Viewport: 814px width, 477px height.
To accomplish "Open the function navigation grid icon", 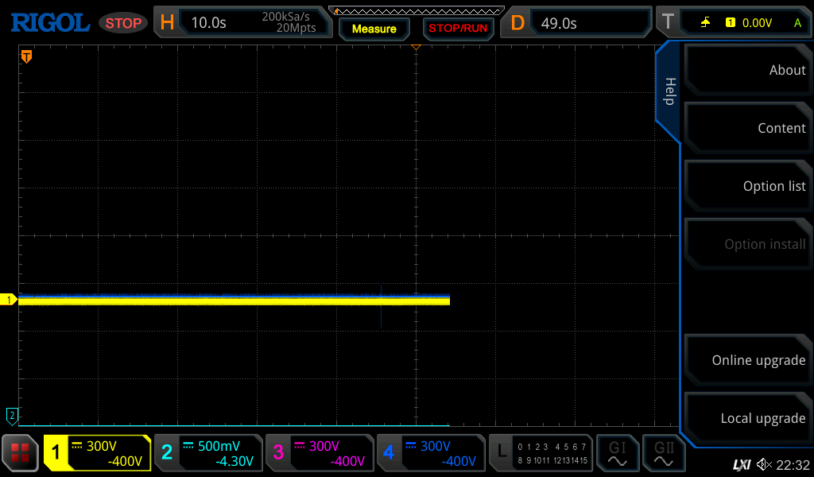I will pyautogui.click(x=20, y=453).
